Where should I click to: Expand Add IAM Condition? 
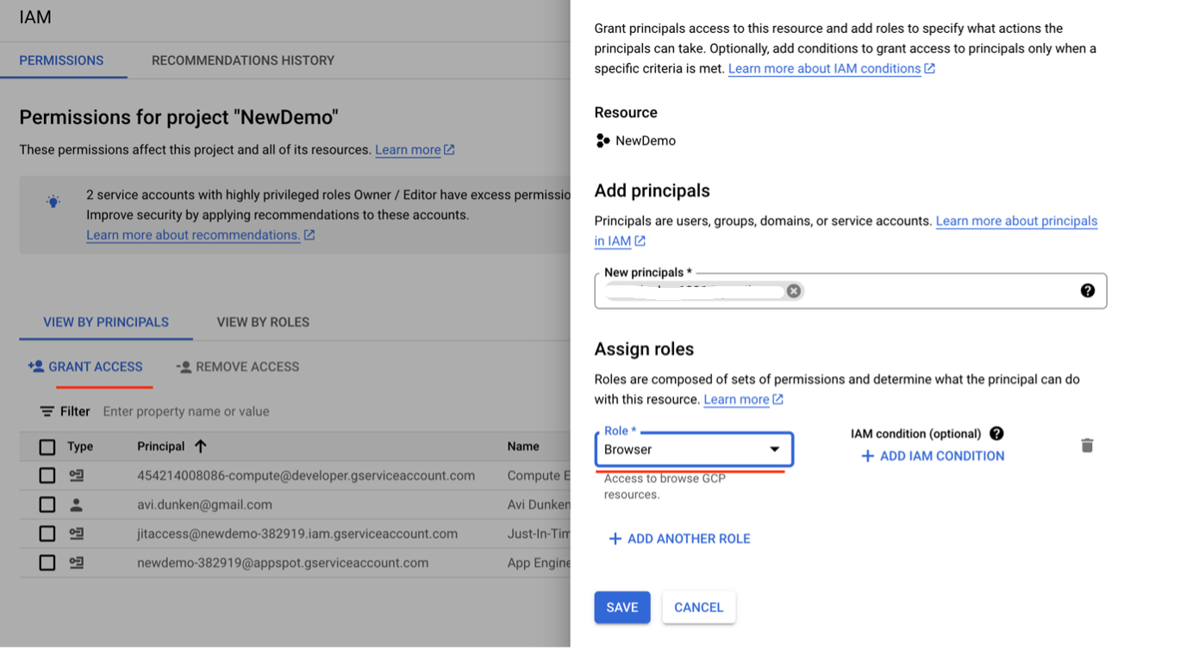click(x=932, y=456)
